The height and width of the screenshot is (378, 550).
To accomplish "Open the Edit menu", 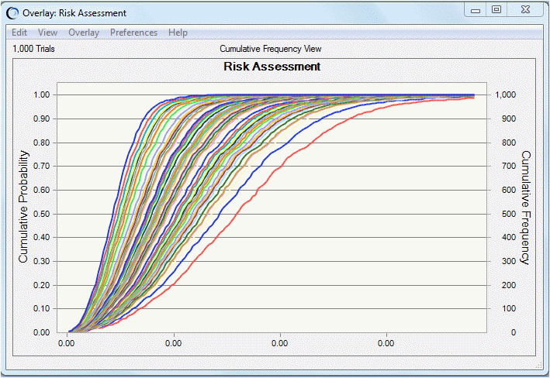I will click(19, 33).
